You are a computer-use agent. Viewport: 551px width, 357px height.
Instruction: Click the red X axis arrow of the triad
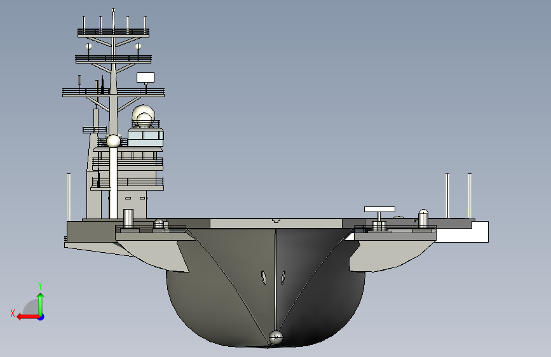(27, 317)
